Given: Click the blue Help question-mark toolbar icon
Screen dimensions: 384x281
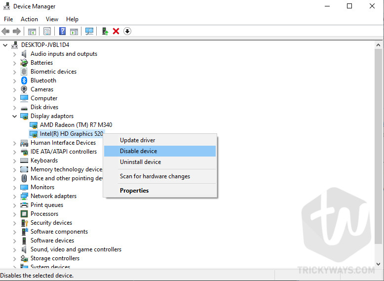Looking at the screenshot, I should pyautogui.click(x=63, y=31).
